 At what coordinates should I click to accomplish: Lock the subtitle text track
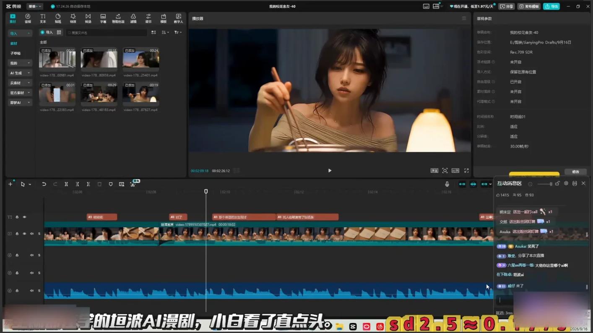click(x=17, y=217)
